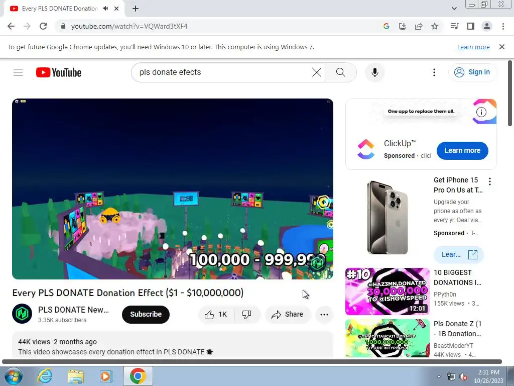
Task: Clear the search query text
Action: point(317,72)
